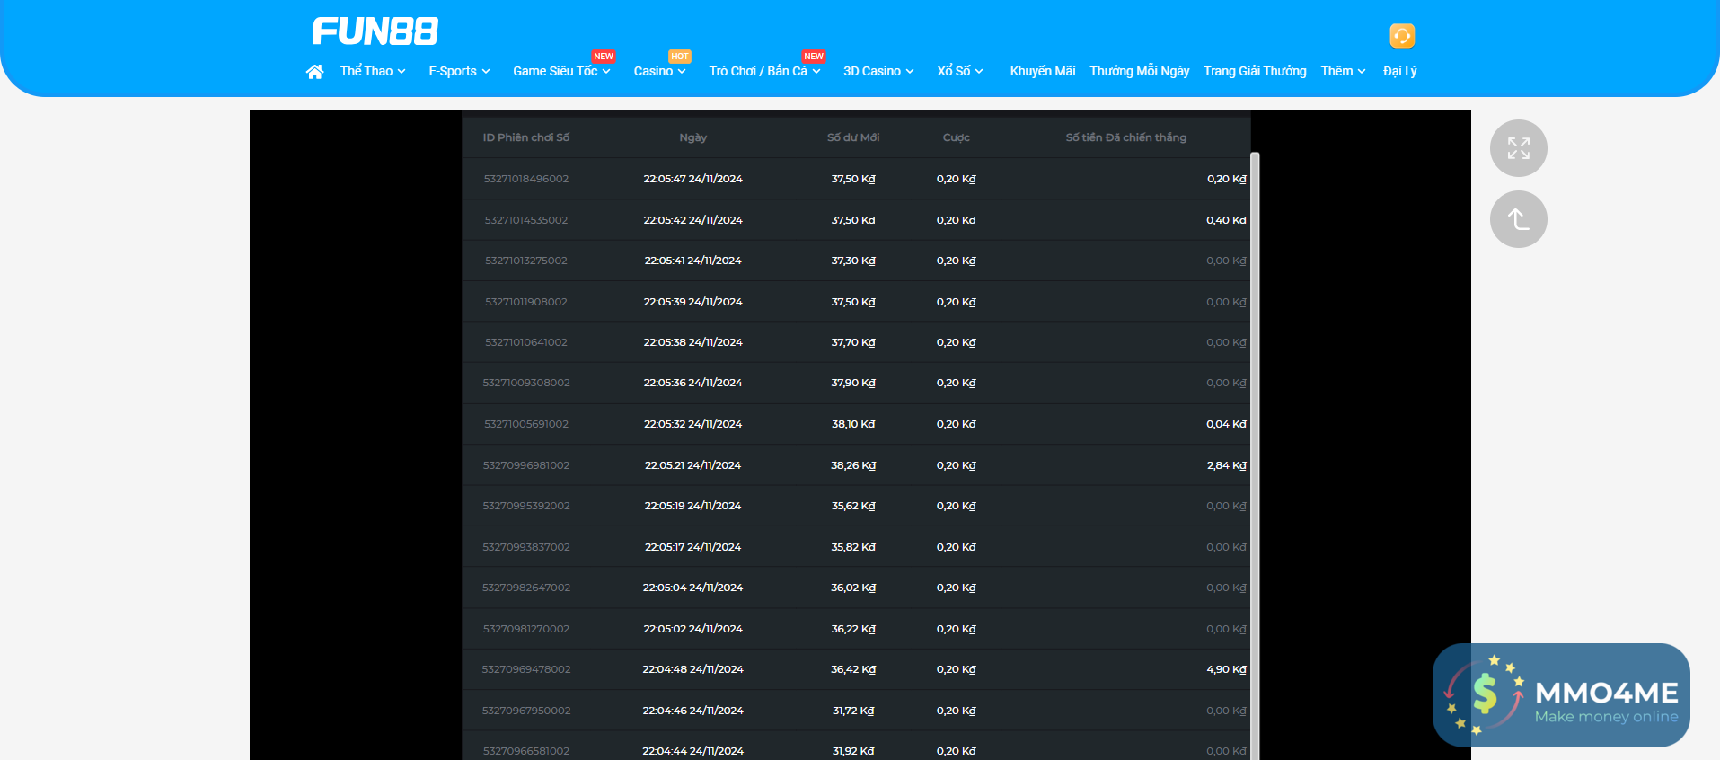Expand the Thể Thao dropdown menu
The height and width of the screenshot is (760, 1720).
[373, 72]
